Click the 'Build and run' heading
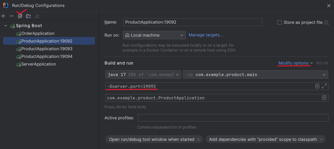The height and width of the screenshot is (149, 334). [x=119, y=63]
